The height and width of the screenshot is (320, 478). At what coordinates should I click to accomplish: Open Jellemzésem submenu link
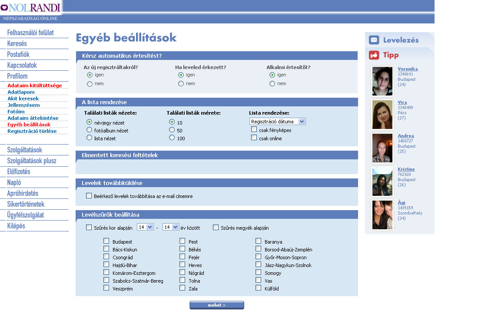click(23, 105)
